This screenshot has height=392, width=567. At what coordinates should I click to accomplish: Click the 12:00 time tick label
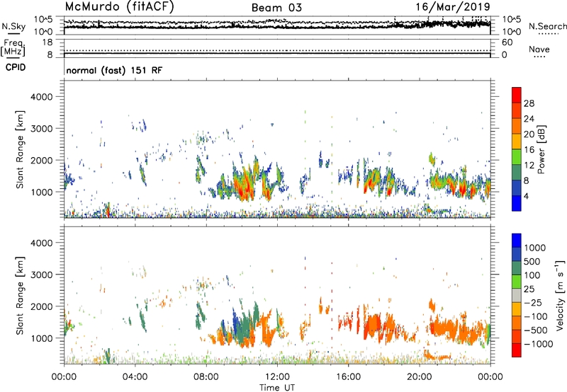click(277, 377)
